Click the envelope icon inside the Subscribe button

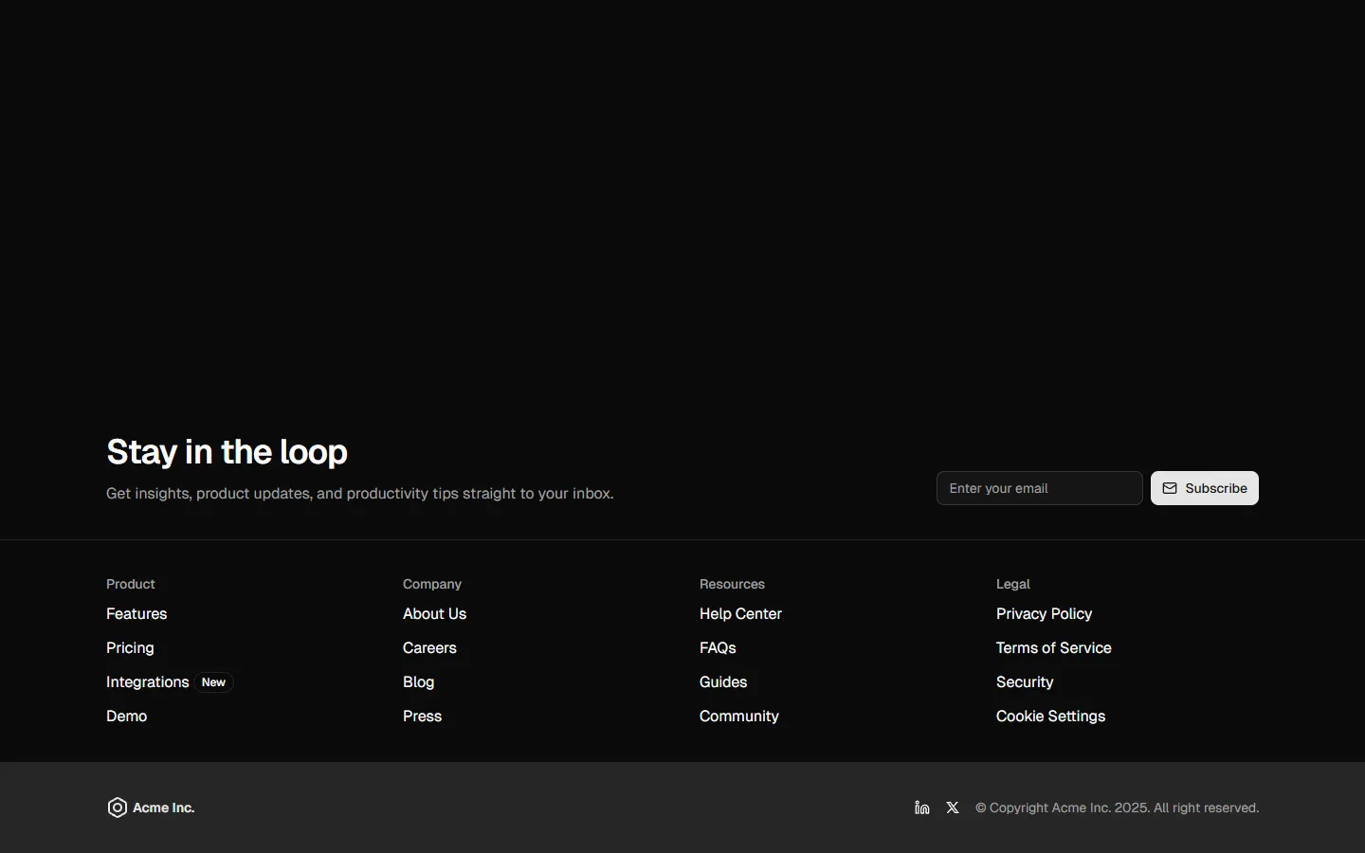(1170, 488)
